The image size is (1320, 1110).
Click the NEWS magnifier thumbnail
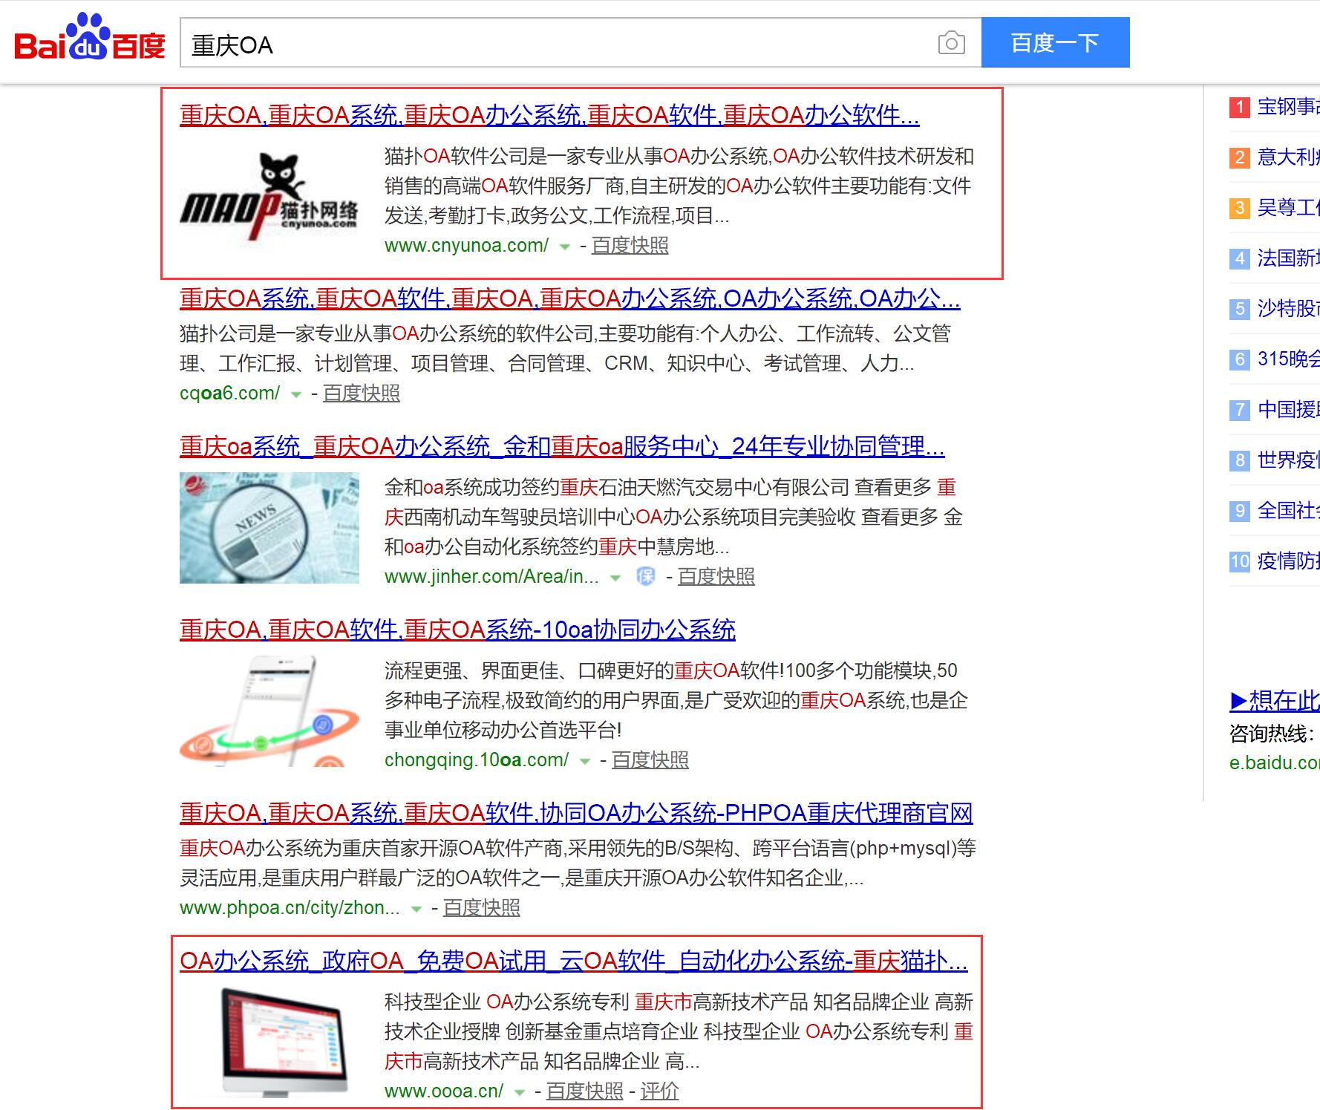(269, 528)
